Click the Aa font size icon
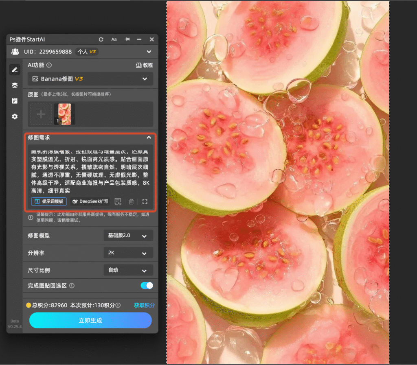 114,39
